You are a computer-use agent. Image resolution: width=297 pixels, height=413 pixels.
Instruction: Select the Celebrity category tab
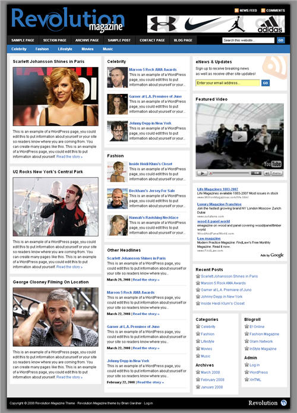pyautogui.click(x=19, y=49)
